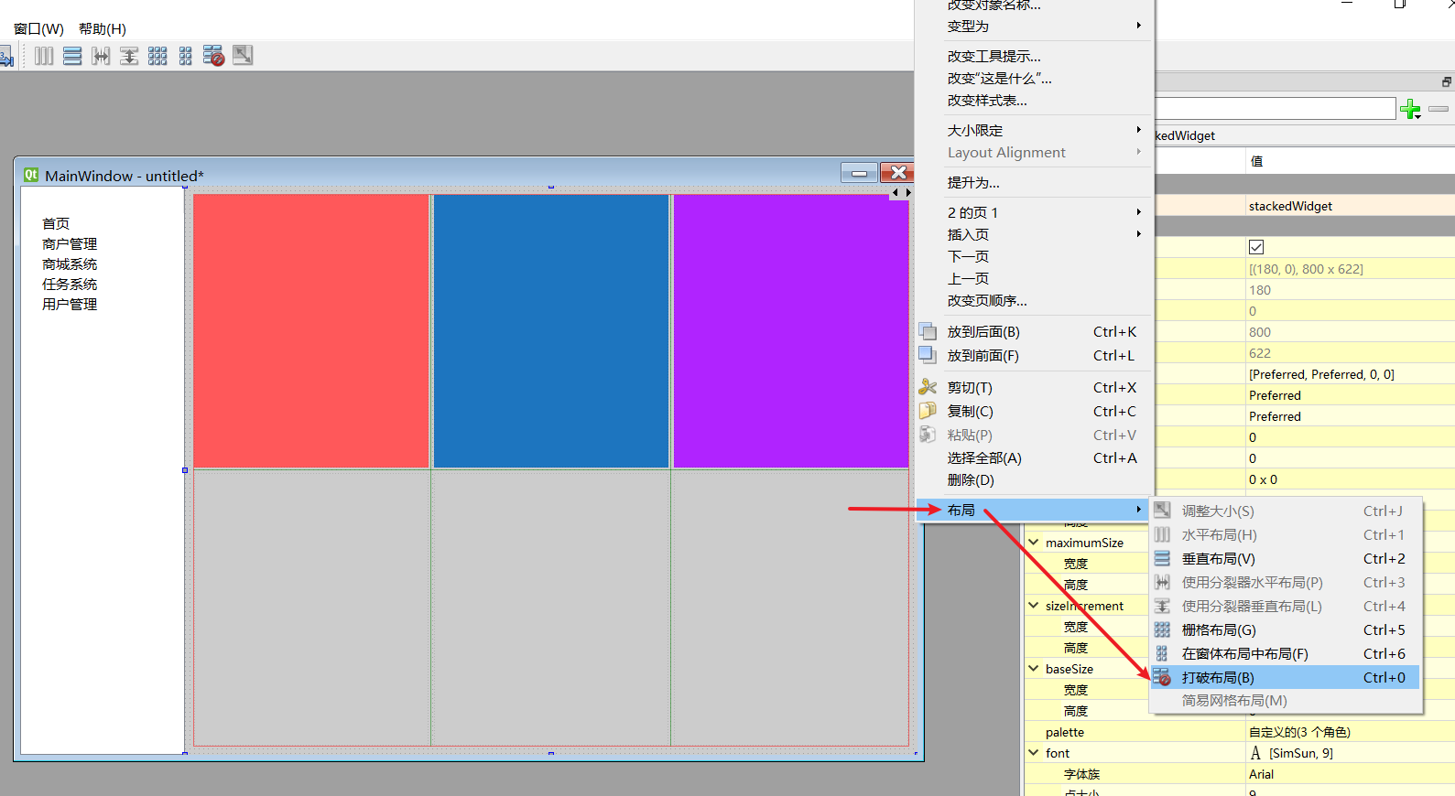This screenshot has width=1455, height=796.
Task: Click the grid layout toolbar icon
Action: point(157,56)
